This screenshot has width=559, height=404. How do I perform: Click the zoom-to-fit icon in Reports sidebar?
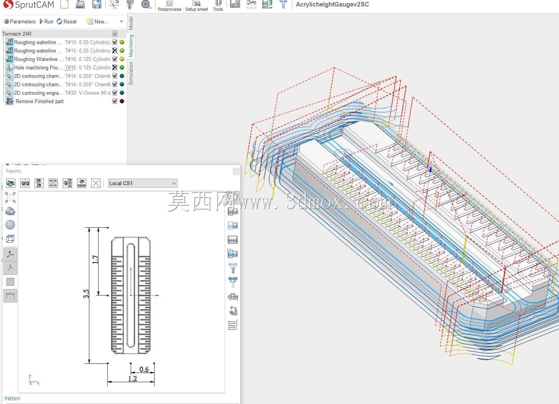click(10, 197)
